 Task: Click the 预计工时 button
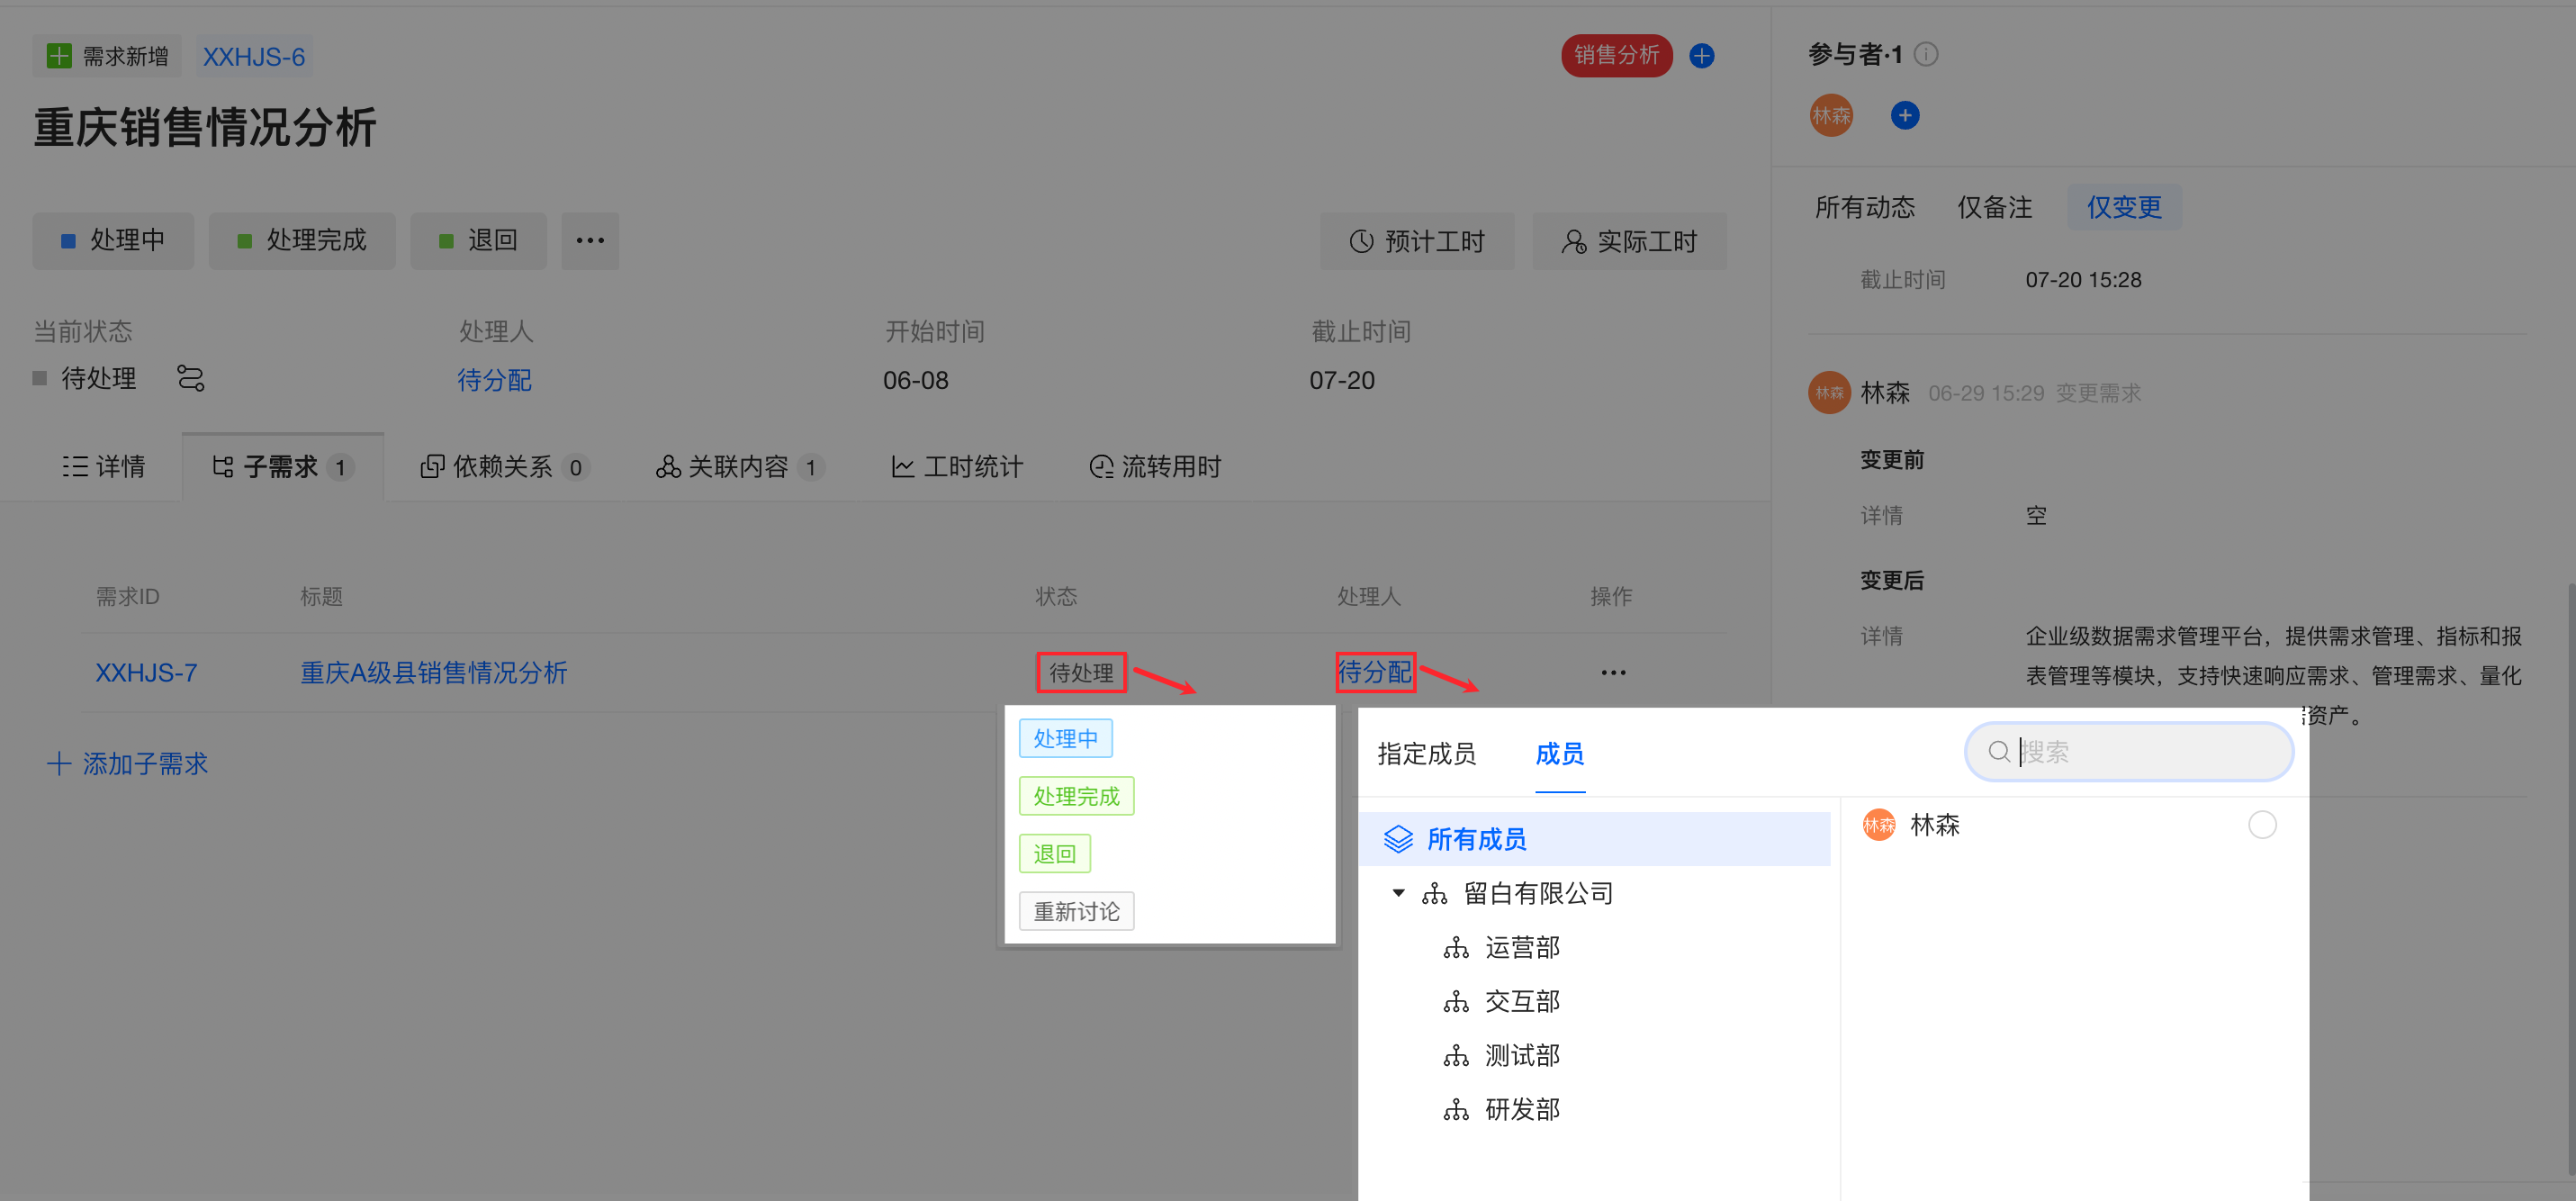coord(1416,241)
